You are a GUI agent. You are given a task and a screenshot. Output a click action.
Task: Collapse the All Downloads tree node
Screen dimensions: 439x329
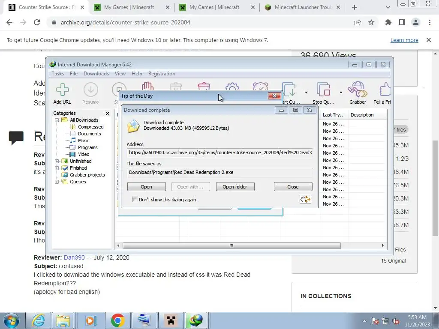(x=57, y=120)
